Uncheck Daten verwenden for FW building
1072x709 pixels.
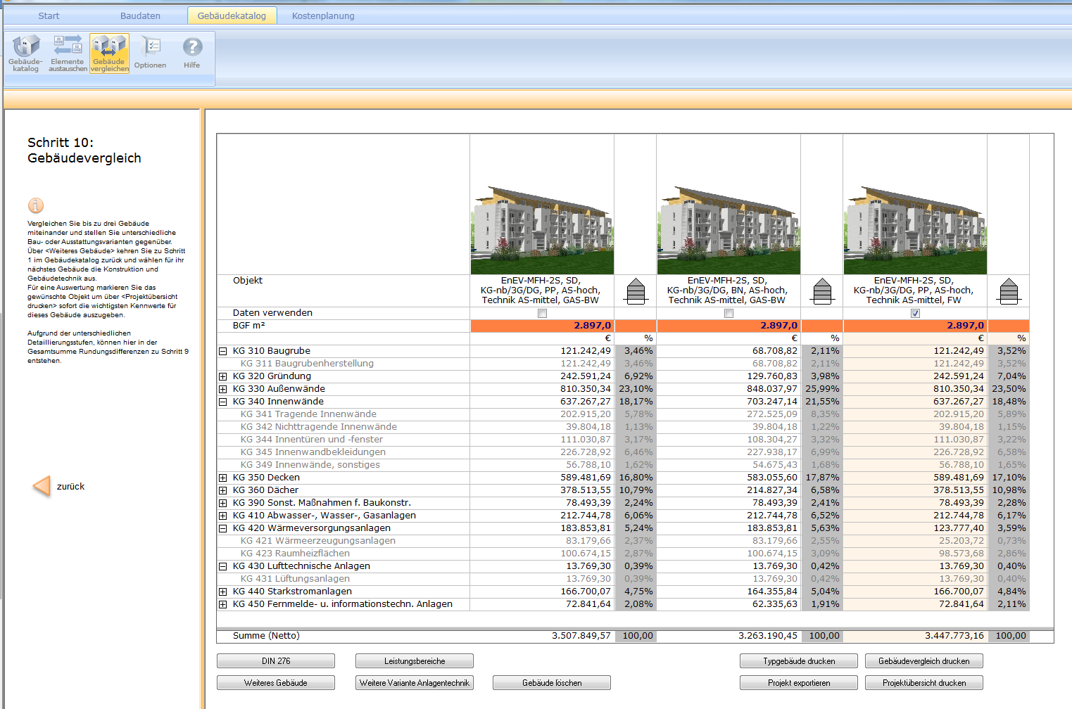(x=915, y=314)
